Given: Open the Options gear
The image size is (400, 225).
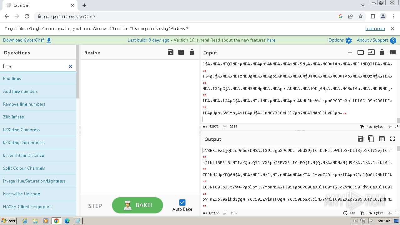Looking at the screenshot, I should [x=349, y=40].
